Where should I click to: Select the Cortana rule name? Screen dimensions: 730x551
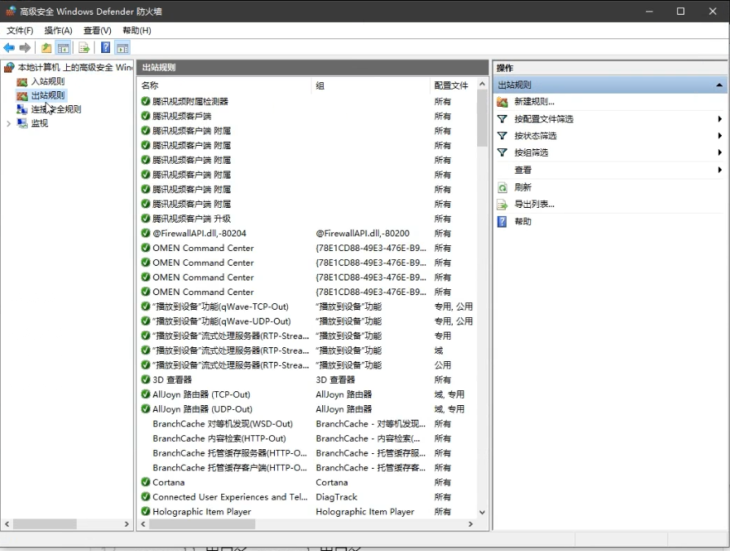169,483
